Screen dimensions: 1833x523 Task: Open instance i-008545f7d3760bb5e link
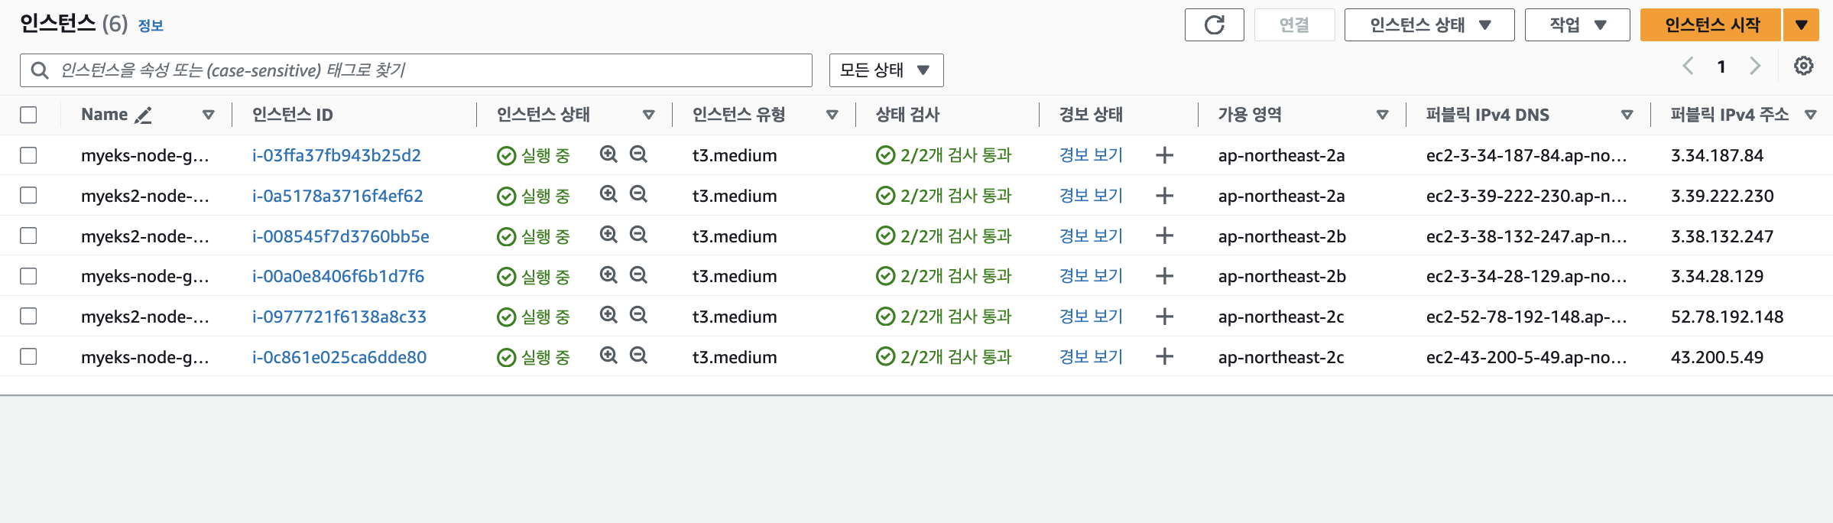[x=340, y=236]
